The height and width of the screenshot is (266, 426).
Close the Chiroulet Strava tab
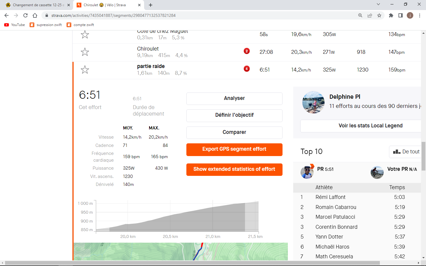click(139, 5)
